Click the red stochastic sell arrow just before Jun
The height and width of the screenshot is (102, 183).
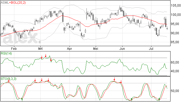click(121, 82)
